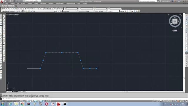Switch to Лист2 layout tab

pyautogui.click(x=24, y=92)
